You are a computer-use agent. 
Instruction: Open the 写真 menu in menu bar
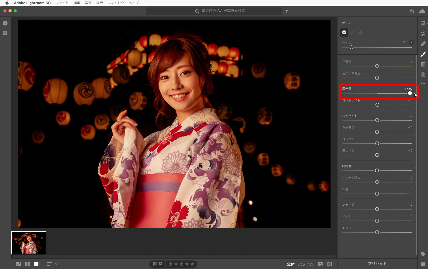point(88,3)
